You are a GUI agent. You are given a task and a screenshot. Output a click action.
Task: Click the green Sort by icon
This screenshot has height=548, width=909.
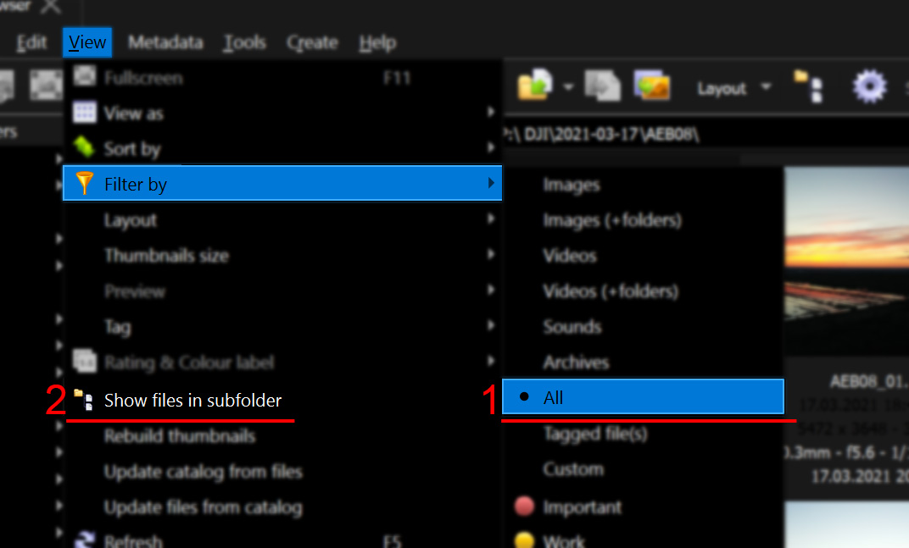(x=85, y=147)
